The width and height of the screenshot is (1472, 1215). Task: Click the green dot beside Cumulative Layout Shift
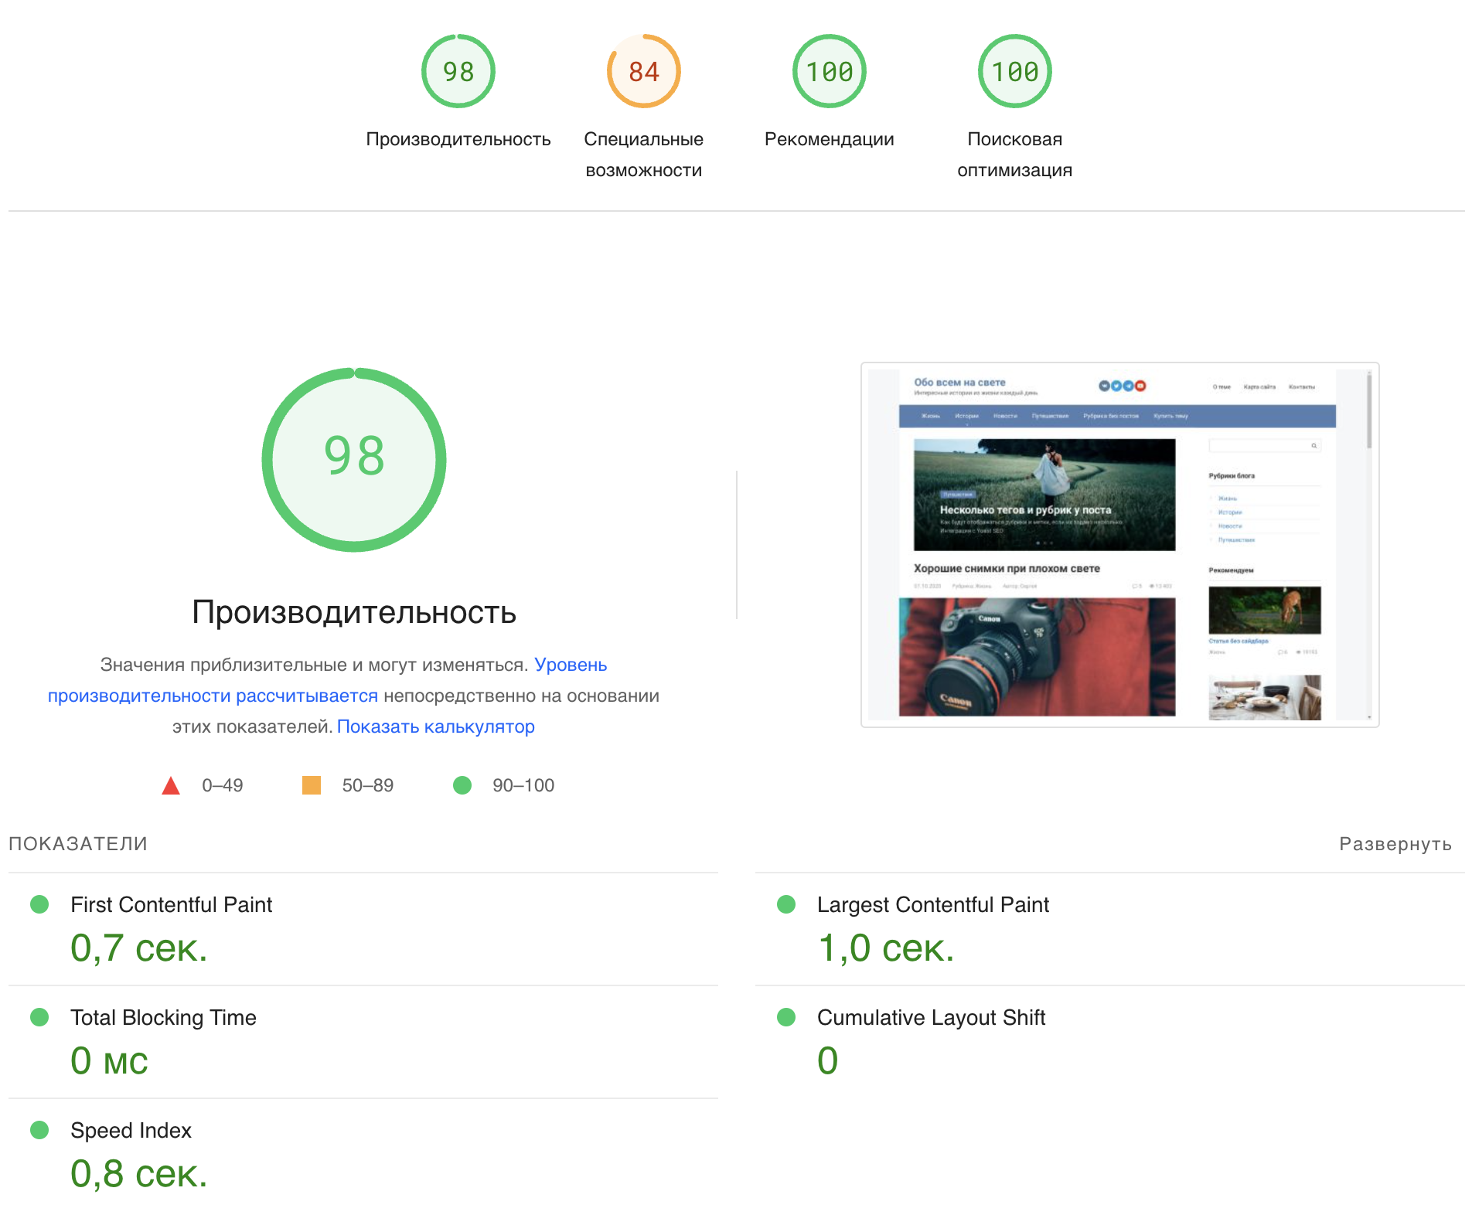(786, 1017)
